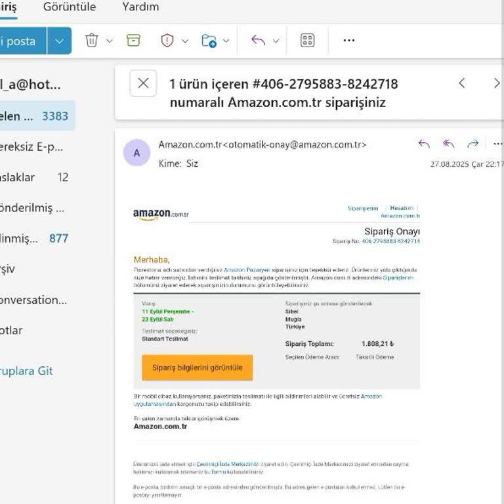This screenshot has height=504, width=504.
Task: Click the date '27.08.2025 Çar' text
Action: (457, 164)
